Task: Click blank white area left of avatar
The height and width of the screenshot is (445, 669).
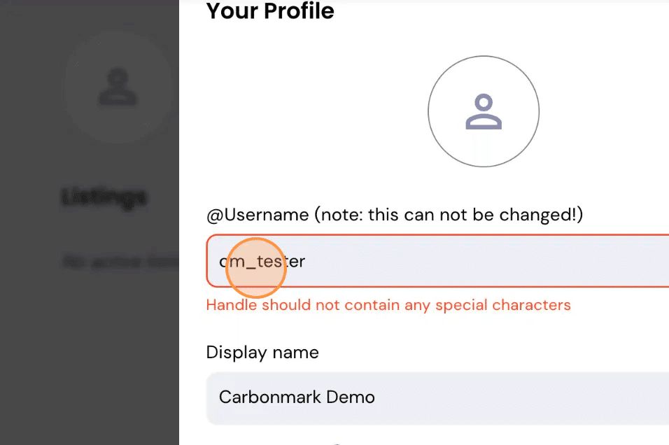Action: coord(316,111)
